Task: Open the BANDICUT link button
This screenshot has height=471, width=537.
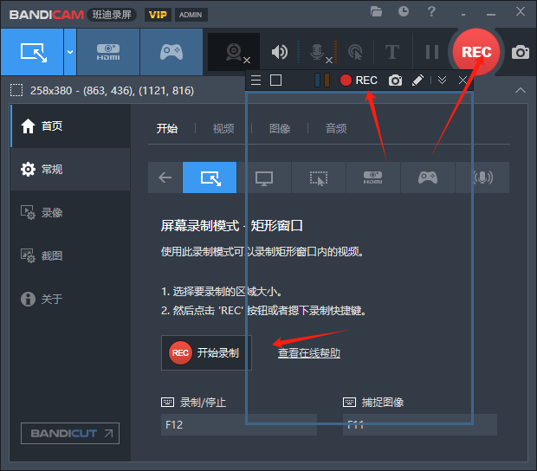Action: (x=70, y=434)
